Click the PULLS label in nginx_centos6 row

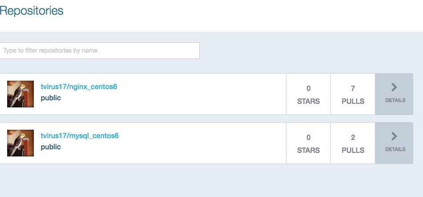pyautogui.click(x=353, y=101)
